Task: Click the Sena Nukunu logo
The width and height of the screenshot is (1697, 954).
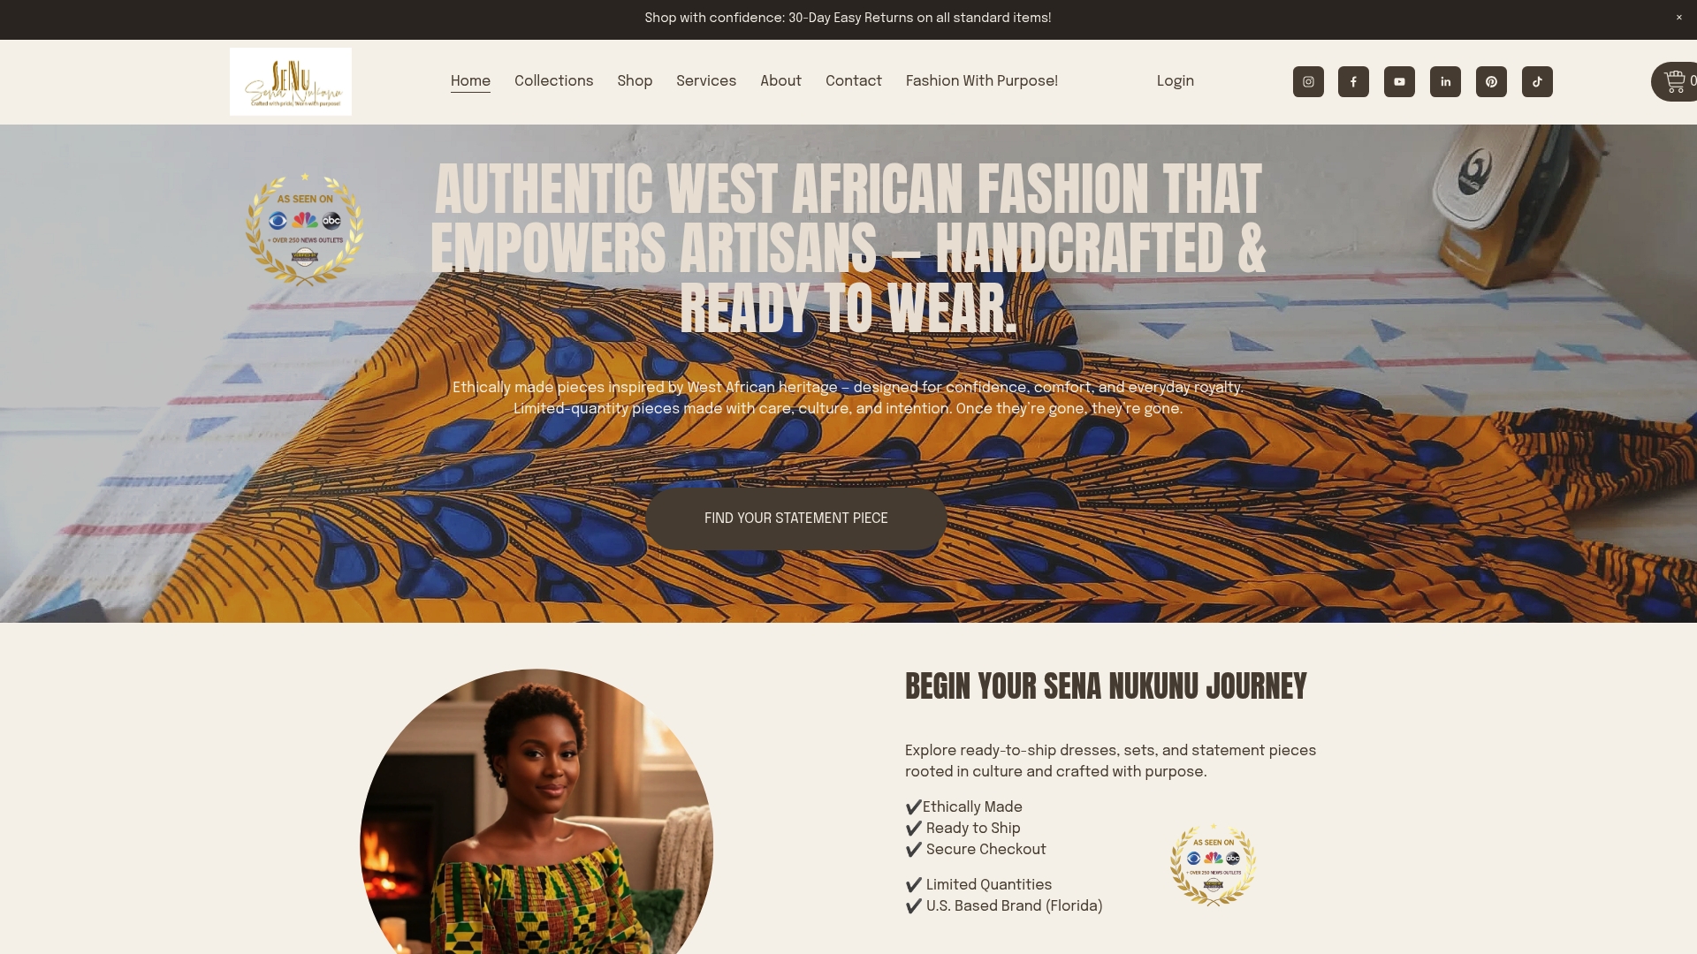Action: [291, 81]
